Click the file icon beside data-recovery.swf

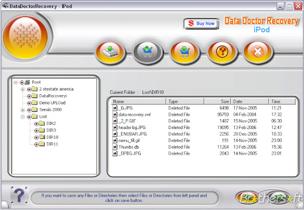(x=115, y=114)
